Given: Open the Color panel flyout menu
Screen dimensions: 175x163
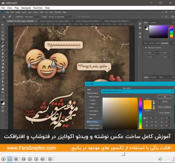Looking at the screenshot, I should [x=174, y=22].
